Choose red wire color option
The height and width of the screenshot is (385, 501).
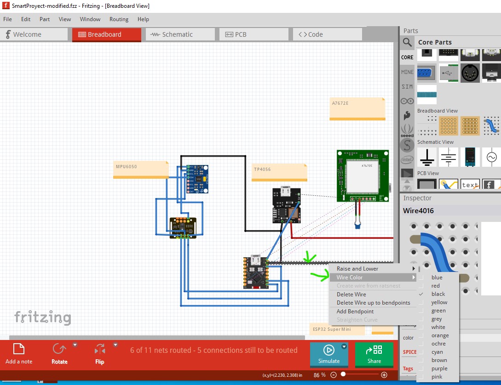point(435,286)
